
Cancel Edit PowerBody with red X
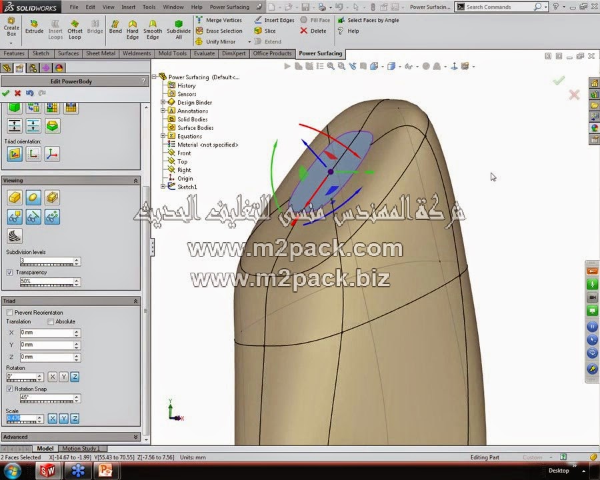pos(17,93)
